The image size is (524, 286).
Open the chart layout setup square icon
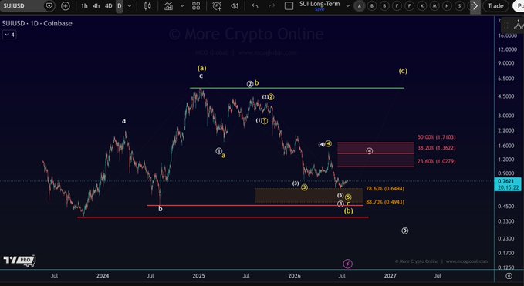coord(289,5)
